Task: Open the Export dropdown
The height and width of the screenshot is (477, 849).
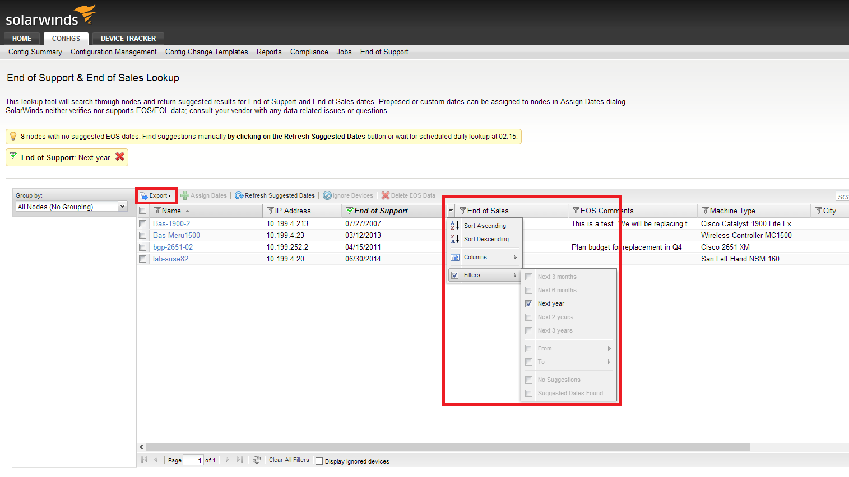Action: pos(155,195)
